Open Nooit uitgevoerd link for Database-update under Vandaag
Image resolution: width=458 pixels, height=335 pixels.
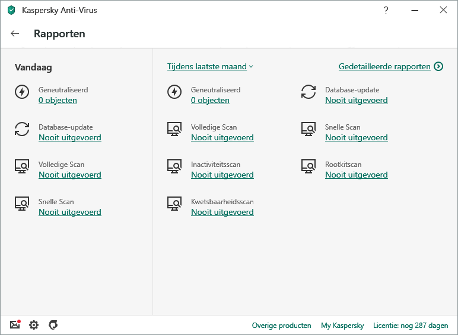(70, 137)
